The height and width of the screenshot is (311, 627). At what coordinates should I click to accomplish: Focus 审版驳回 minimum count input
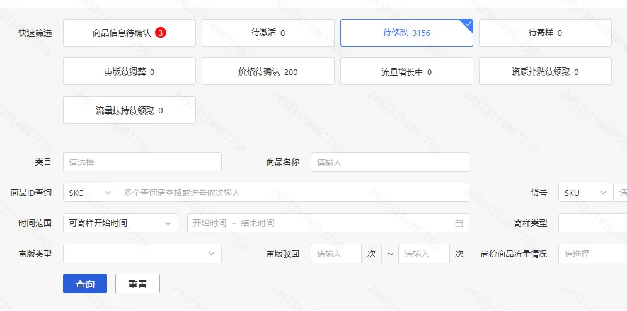[x=337, y=254]
